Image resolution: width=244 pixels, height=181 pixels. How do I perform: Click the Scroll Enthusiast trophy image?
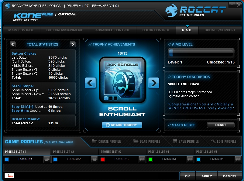(122, 80)
